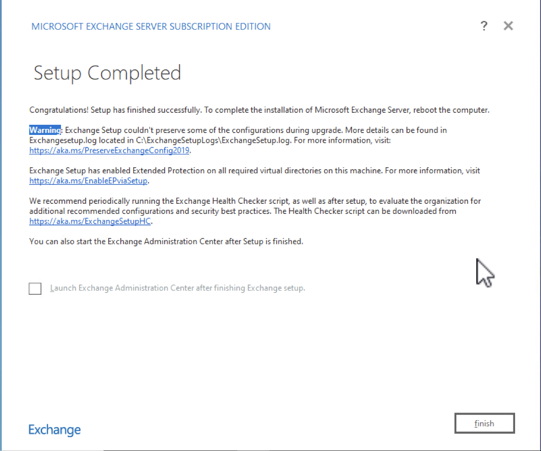Click the "Launch Exchange Administration Center after finishing" label
Screen dimensions: 541x451
pyautogui.click(x=178, y=288)
